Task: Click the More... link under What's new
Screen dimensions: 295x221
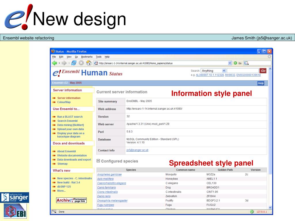Action: point(61,191)
